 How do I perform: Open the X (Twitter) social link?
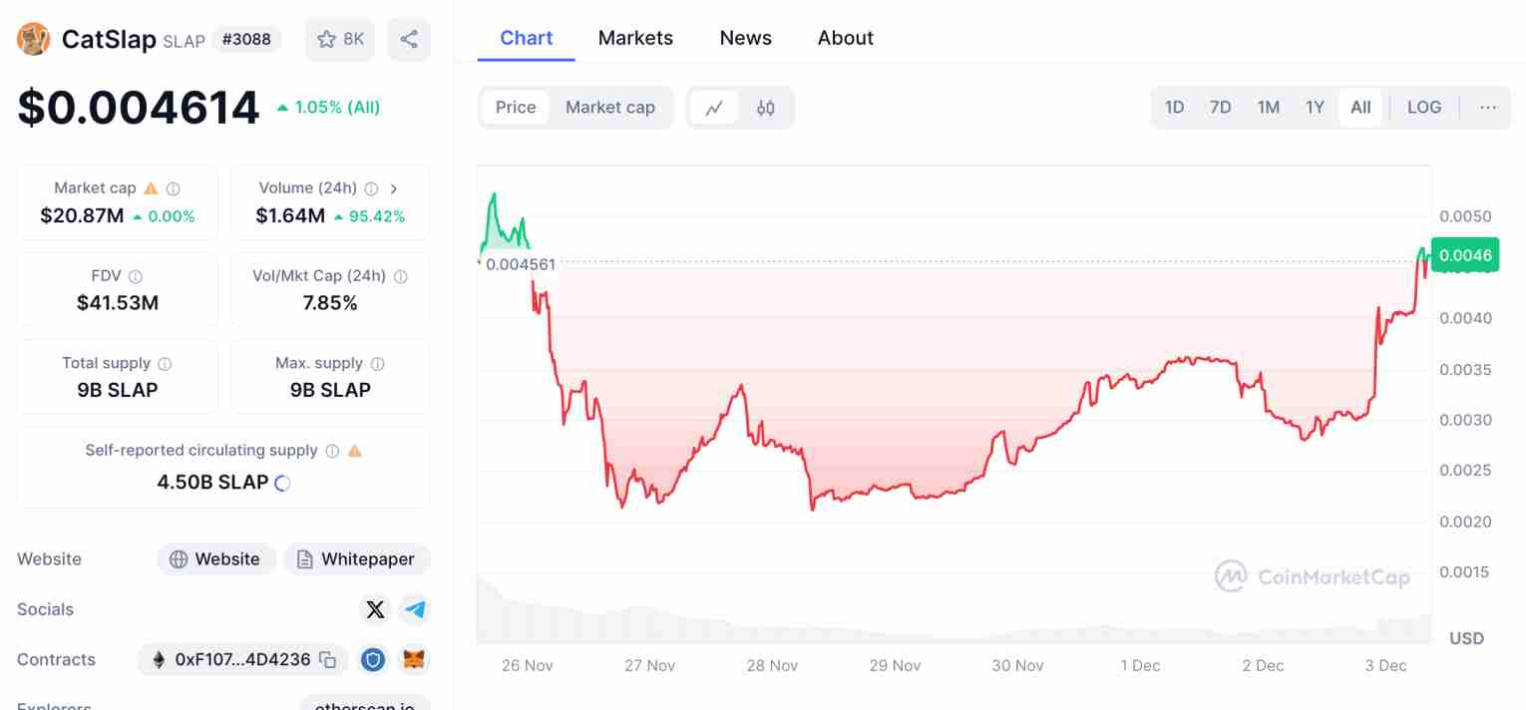(375, 609)
